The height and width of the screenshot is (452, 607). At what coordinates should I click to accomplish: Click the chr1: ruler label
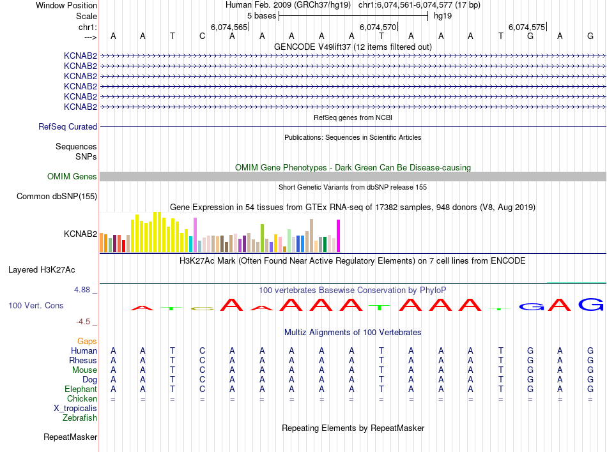(88, 27)
